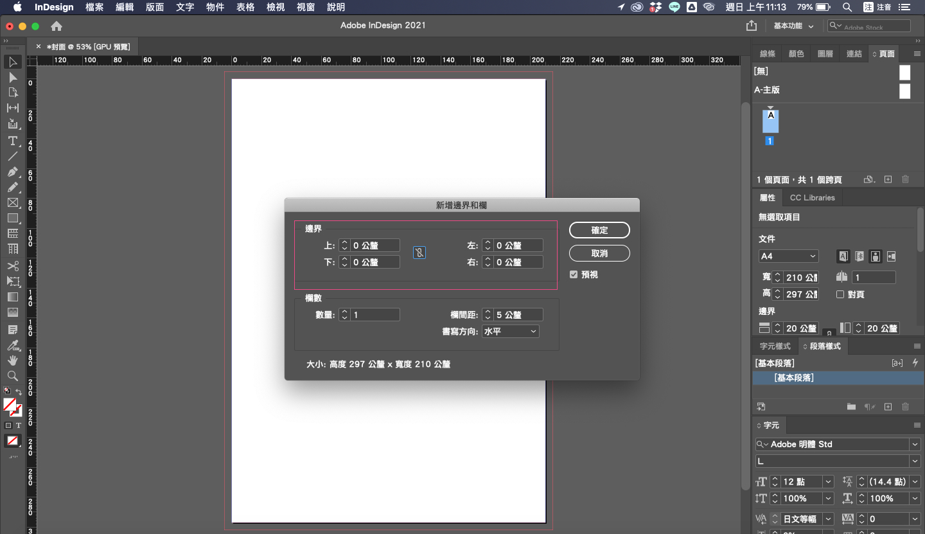Image resolution: width=925 pixels, height=534 pixels.
Task: Choose the Zoom tool
Action: (x=12, y=376)
